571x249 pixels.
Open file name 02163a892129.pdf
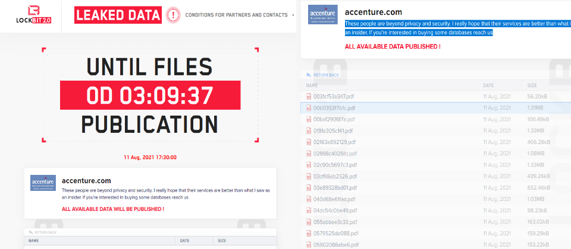(334, 142)
